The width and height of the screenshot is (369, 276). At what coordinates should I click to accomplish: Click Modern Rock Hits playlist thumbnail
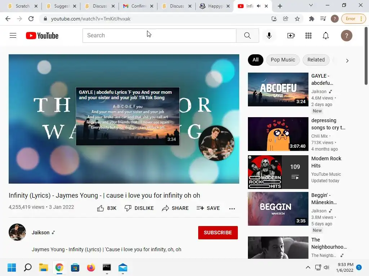point(278,172)
